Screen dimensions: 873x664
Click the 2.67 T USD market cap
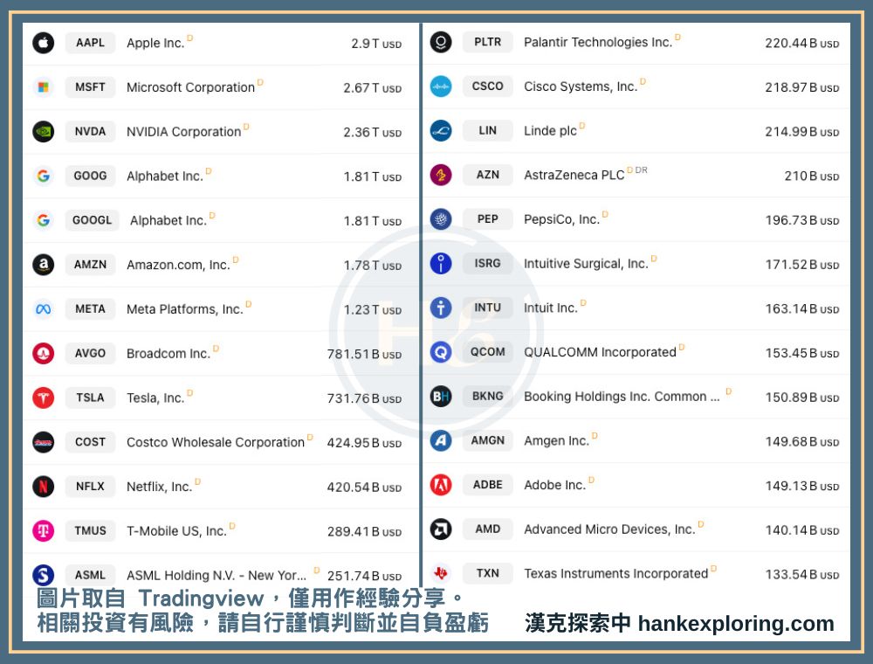pyautogui.click(x=373, y=88)
